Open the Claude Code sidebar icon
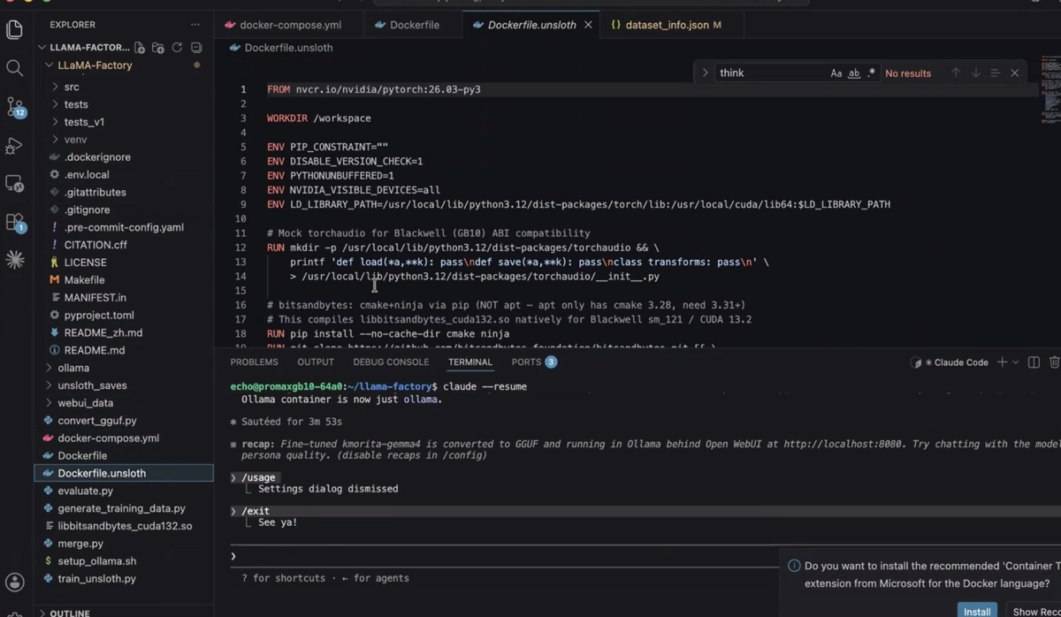 pyautogui.click(x=15, y=260)
